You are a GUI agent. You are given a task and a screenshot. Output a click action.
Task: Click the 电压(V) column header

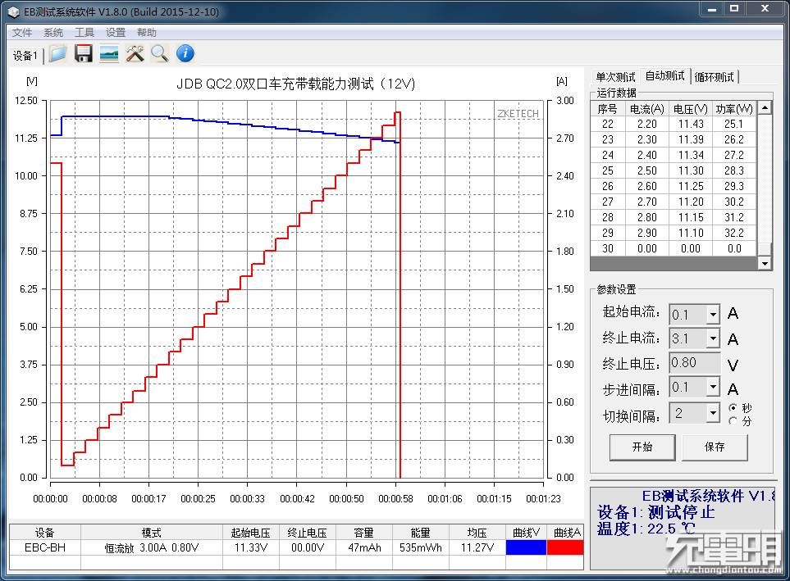(x=691, y=109)
